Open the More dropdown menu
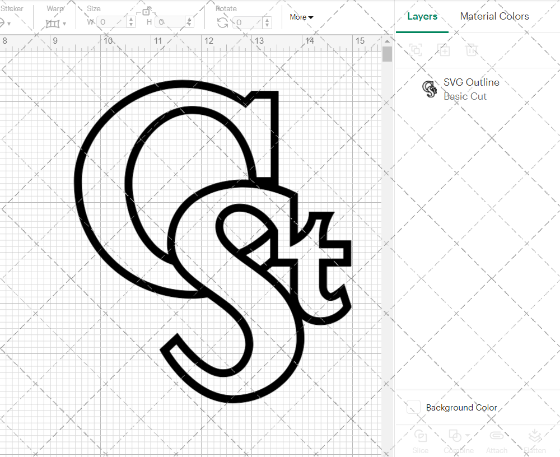The height and width of the screenshot is (457, 560). (301, 17)
